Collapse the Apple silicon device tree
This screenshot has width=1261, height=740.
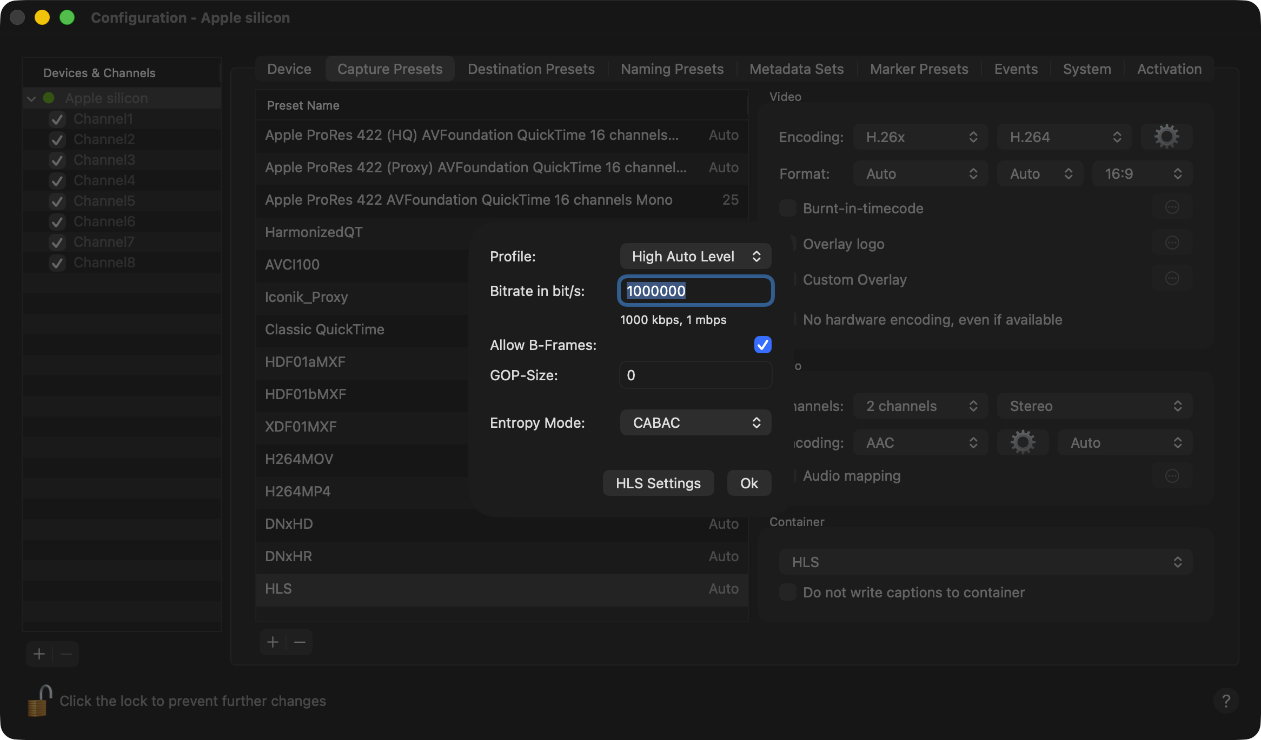(x=31, y=98)
